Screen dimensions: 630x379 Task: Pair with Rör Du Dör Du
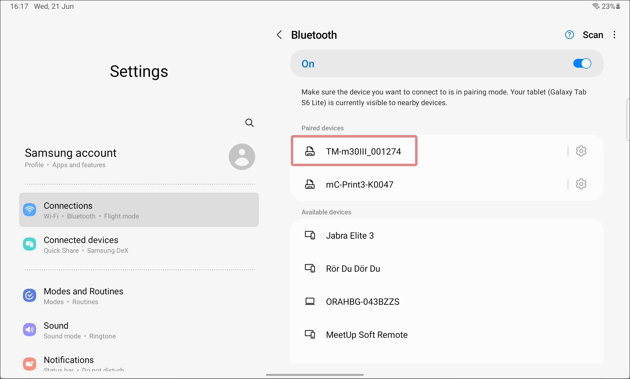[447, 269]
